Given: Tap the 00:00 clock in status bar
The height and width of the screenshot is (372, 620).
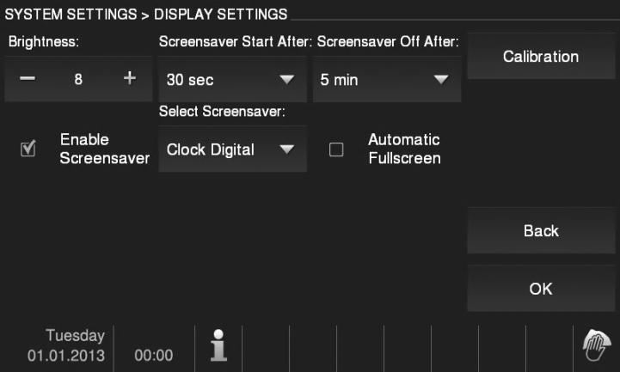Looking at the screenshot, I should pos(155,355).
